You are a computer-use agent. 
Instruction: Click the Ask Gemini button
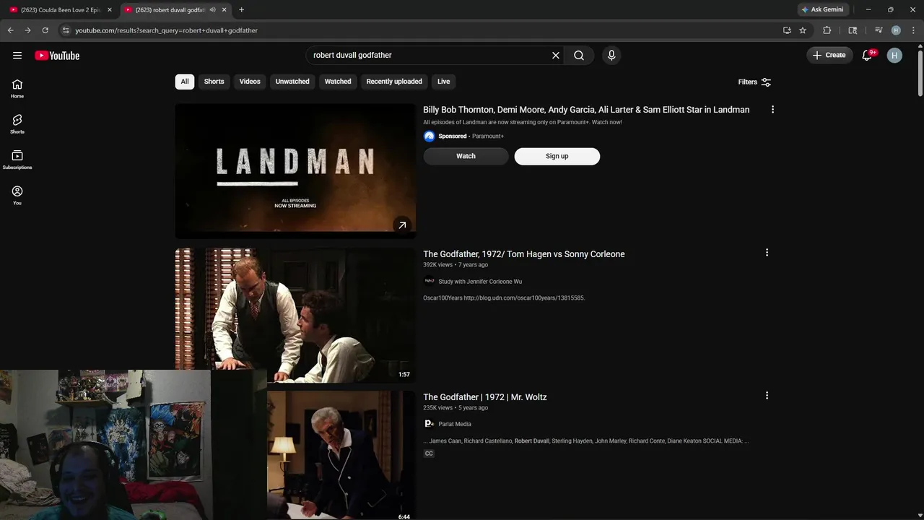pos(822,9)
